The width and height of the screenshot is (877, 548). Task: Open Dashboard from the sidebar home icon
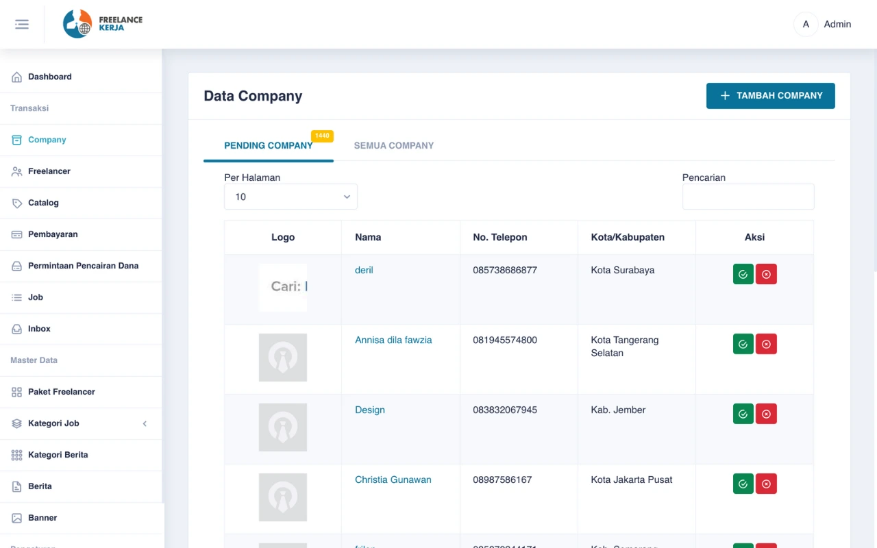[x=17, y=77]
